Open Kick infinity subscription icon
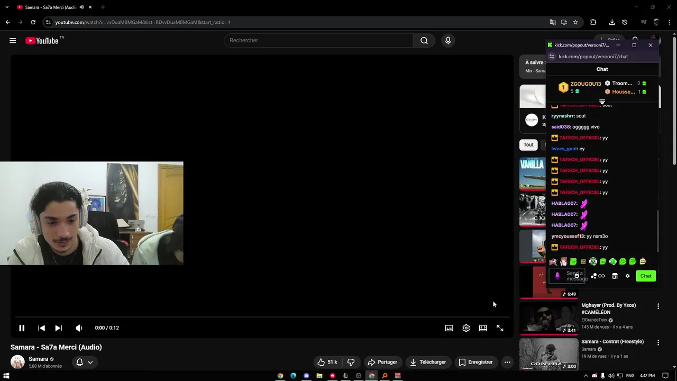Viewport: 677px width, 381px height. [601, 276]
